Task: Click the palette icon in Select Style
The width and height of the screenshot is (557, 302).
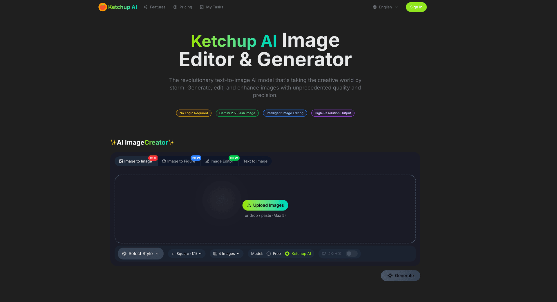Action: (124, 253)
